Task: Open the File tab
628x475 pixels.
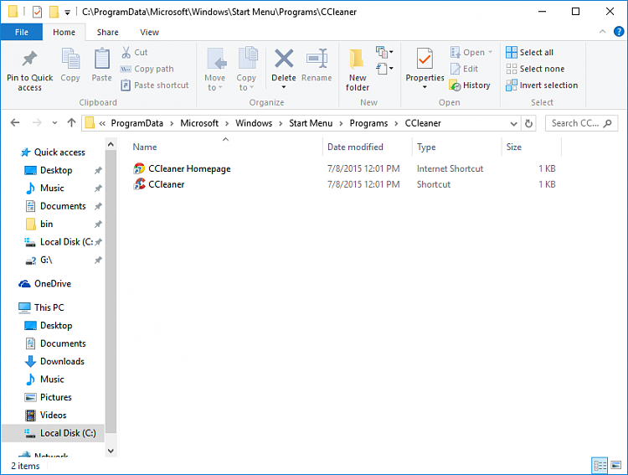Action: pos(22,32)
